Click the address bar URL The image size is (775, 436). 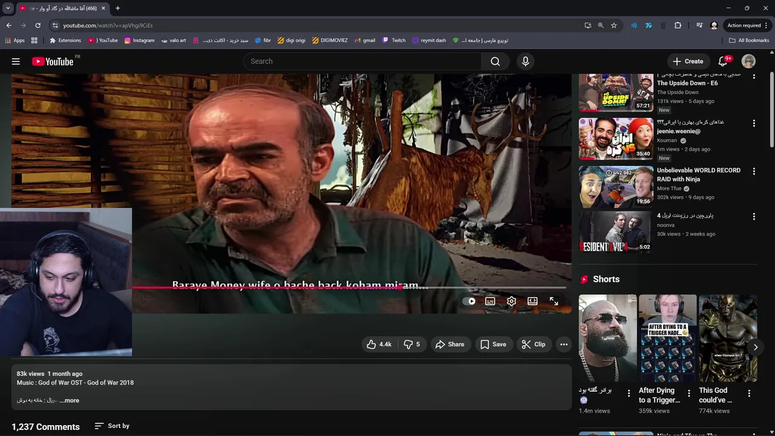point(108,25)
